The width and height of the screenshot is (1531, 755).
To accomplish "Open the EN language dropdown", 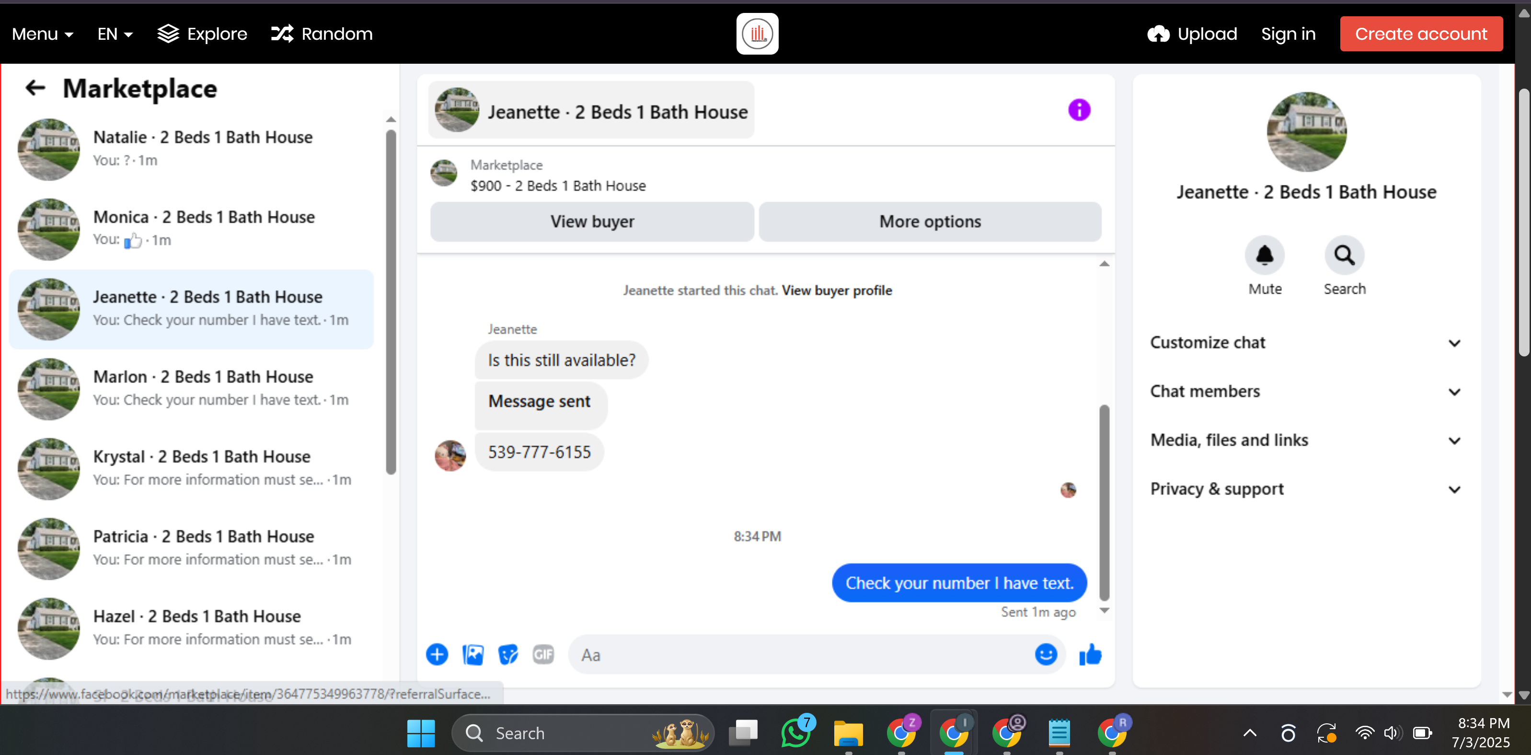I will tap(115, 34).
